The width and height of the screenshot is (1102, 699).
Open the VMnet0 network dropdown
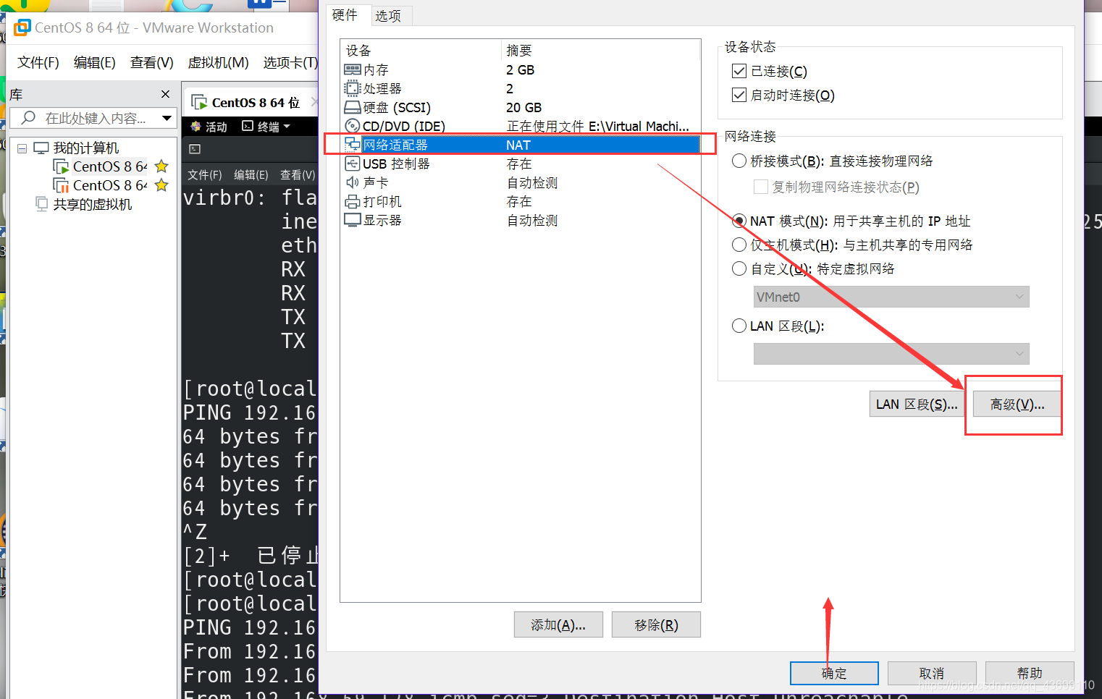pyautogui.click(x=891, y=297)
